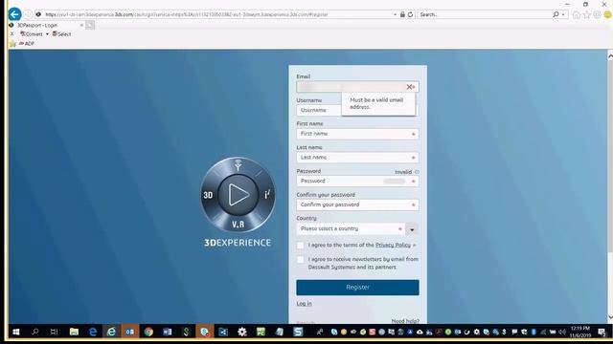Click the 'Log in' link
Image resolution: width=613 pixels, height=344 pixels.
(304, 304)
